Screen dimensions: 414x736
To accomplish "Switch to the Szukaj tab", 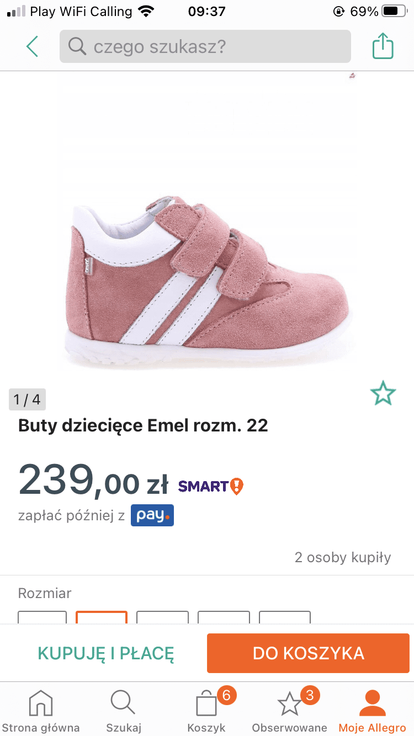I will click(124, 712).
